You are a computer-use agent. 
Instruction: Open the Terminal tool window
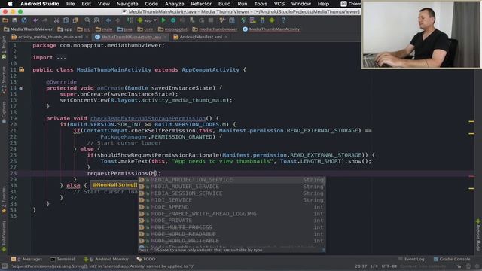tap(63, 259)
